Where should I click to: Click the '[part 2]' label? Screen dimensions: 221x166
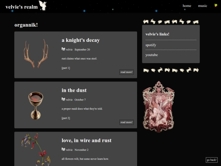tap(66, 118)
